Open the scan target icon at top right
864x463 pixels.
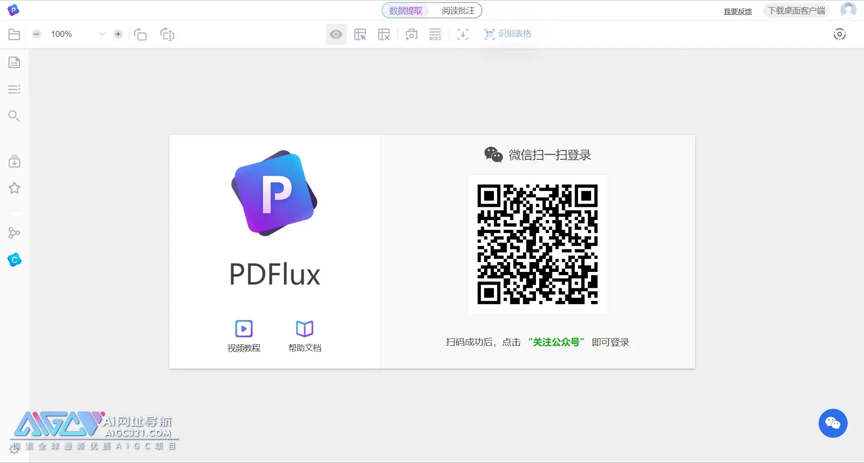(x=840, y=34)
